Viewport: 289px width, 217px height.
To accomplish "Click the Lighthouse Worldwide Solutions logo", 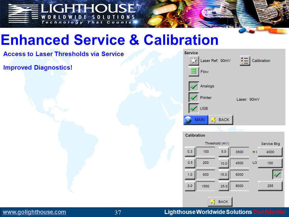I will 72,14.
